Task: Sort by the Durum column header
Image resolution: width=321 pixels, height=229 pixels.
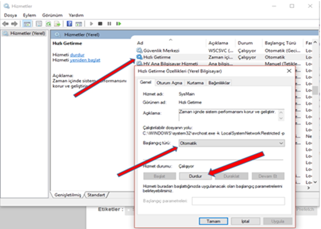Action: [249, 43]
